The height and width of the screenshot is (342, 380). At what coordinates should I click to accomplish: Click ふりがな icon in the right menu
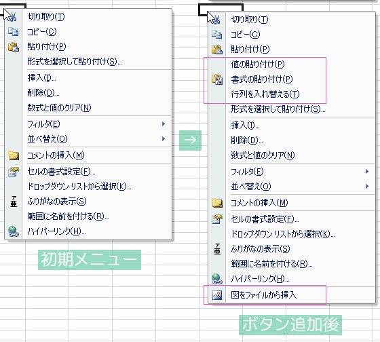pos(217,249)
